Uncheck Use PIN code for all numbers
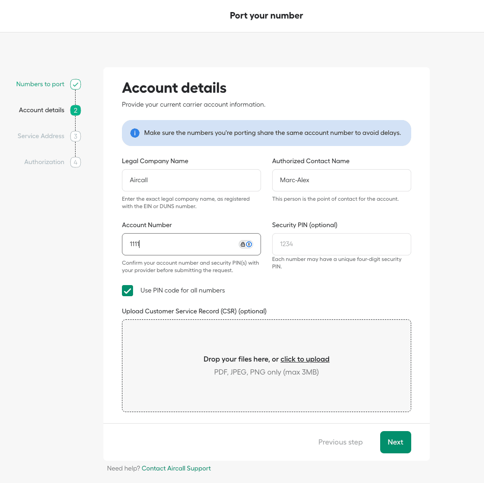This screenshot has height=483, width=484. [x=127, y=291]
